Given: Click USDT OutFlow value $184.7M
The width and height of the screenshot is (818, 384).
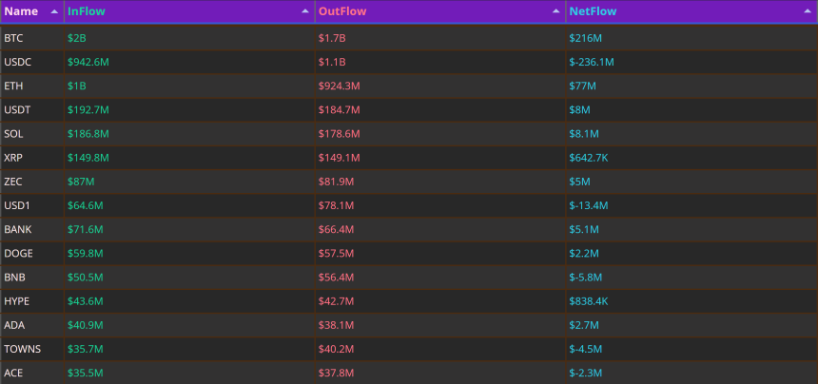Looking at the screenshot, I should tap(340, 110).
